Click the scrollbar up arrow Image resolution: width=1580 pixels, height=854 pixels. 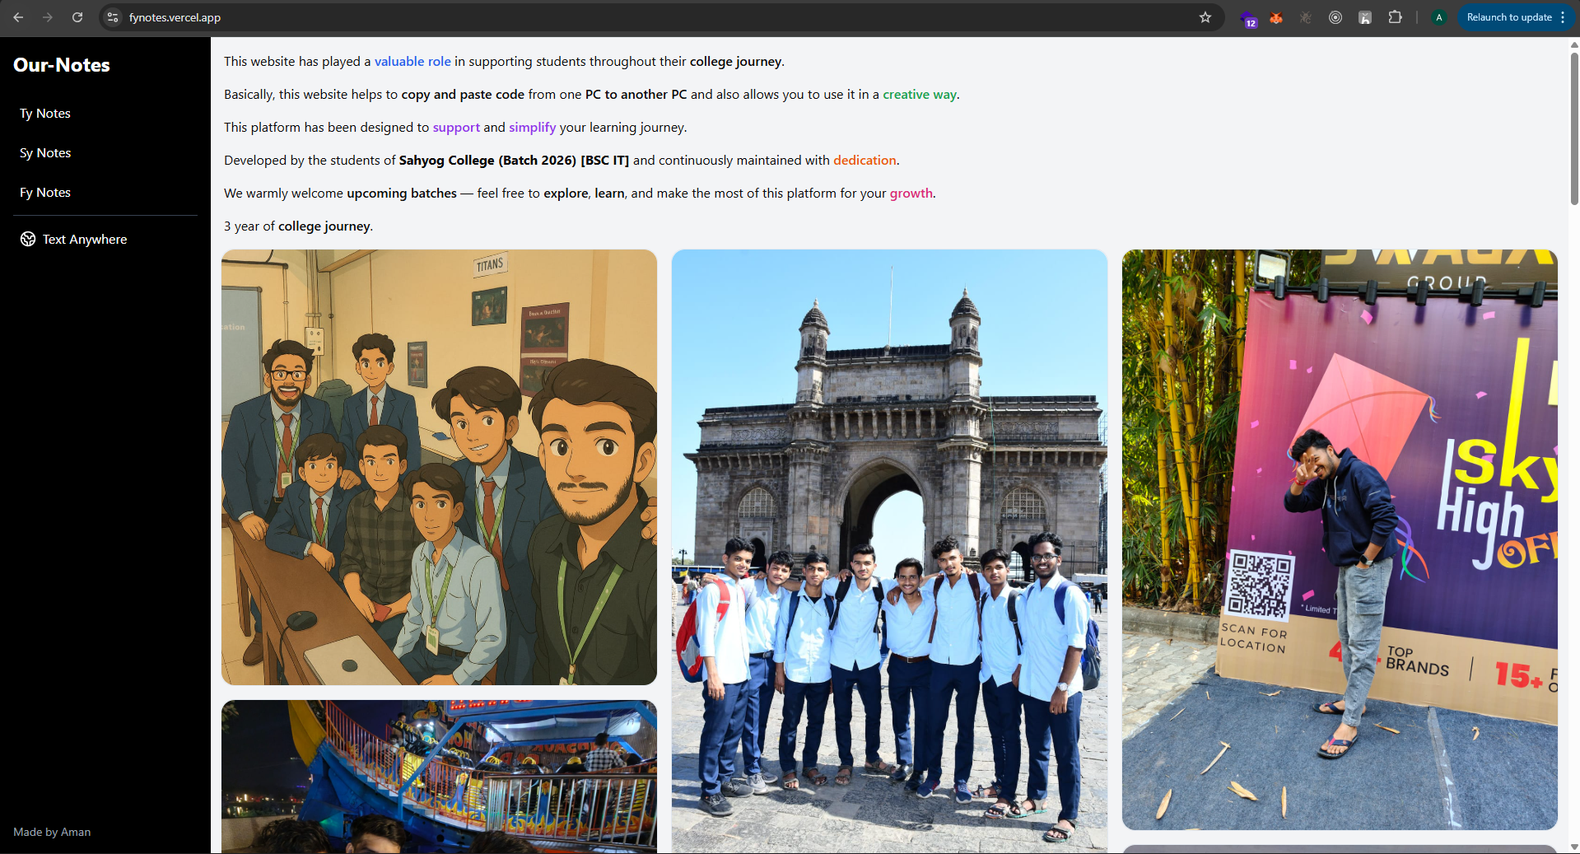(1574, 44)
